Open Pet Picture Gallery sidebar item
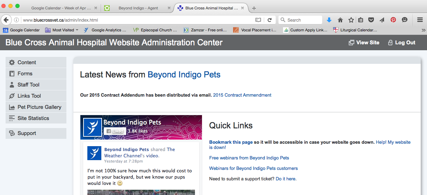427x195 pixels. click(x=36, y=107)
